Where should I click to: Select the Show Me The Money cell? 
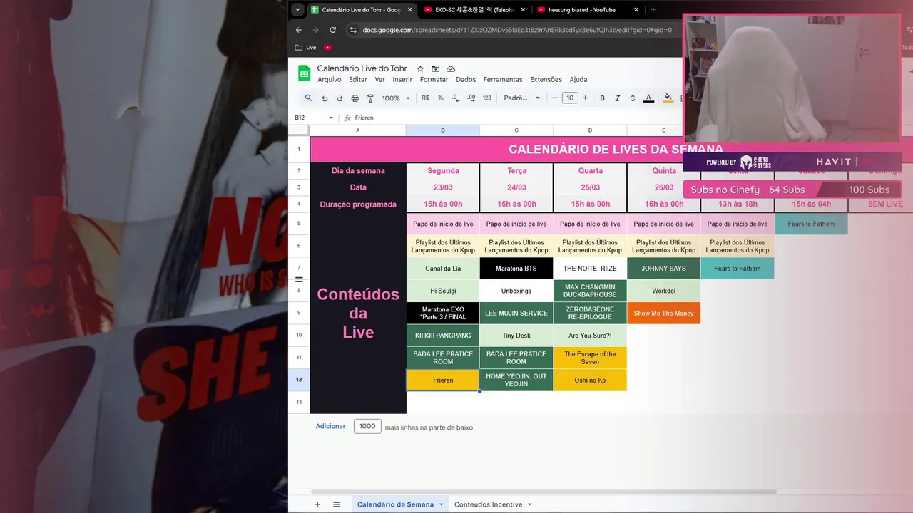[663, 313]
